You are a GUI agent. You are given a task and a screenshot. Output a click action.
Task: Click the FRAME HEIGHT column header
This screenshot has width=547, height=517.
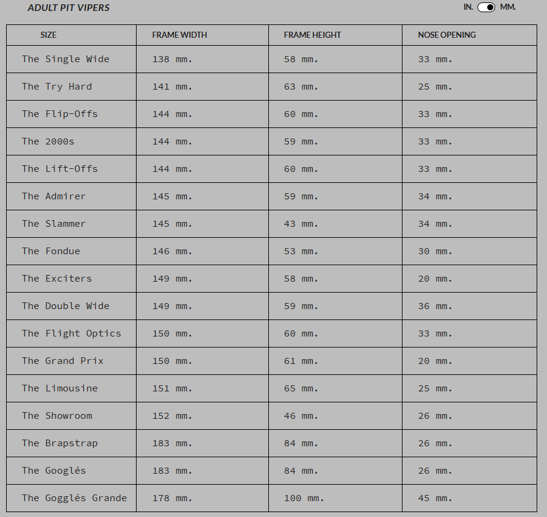(312, 35)
